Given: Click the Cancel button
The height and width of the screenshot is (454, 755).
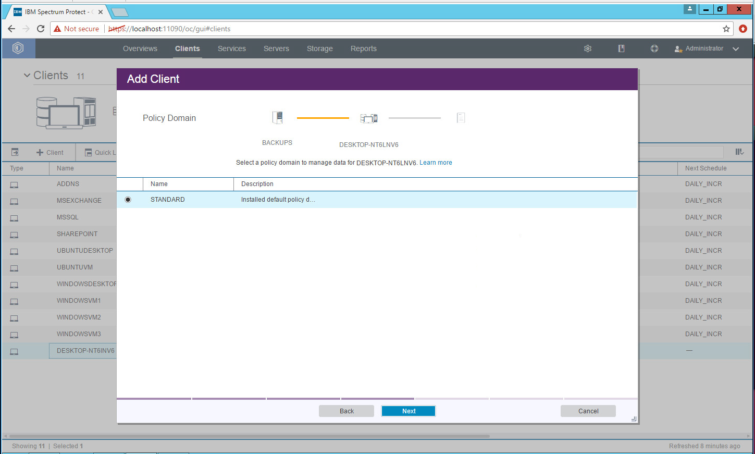Looking at the screenshot, I should [x=588, y=411].
